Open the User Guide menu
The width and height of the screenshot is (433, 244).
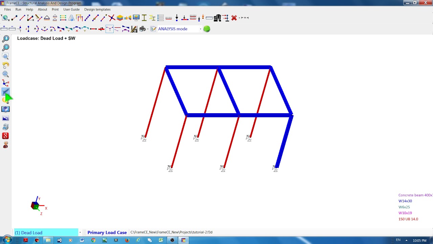tap(71, 9)
